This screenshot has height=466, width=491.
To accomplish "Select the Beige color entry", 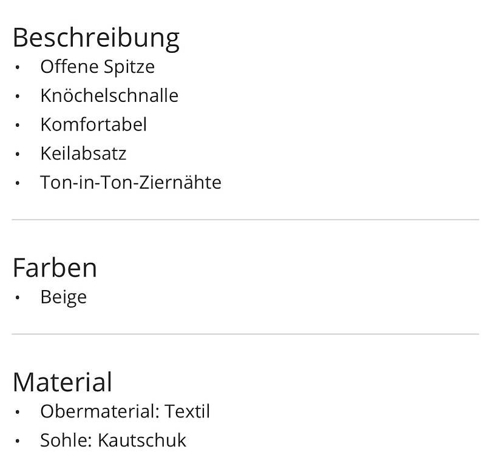I will point(64,297).
